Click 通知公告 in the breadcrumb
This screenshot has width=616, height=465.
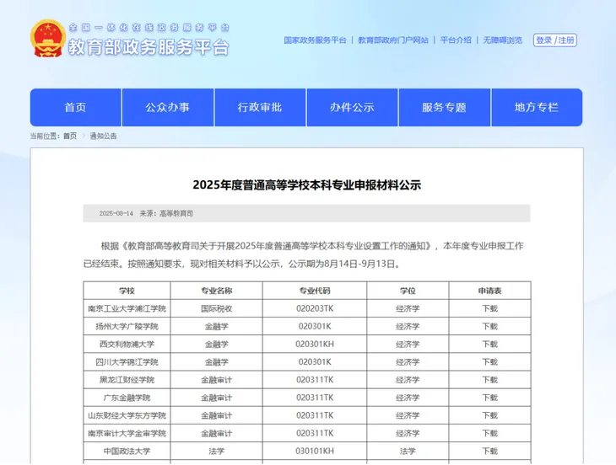tap(103, 136)
